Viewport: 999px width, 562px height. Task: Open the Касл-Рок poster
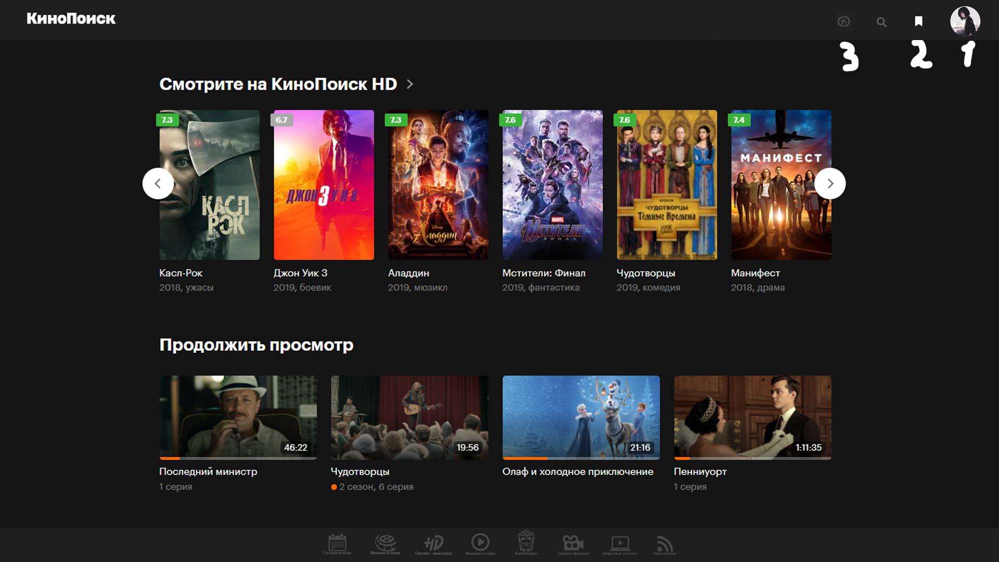pos(209,185)
